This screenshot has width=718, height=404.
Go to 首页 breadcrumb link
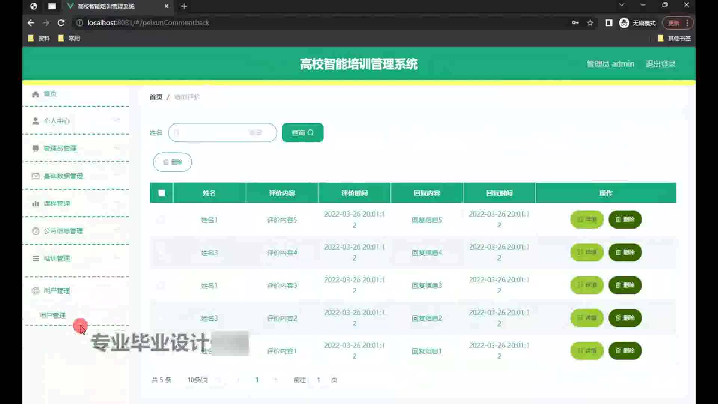(156, 97)
